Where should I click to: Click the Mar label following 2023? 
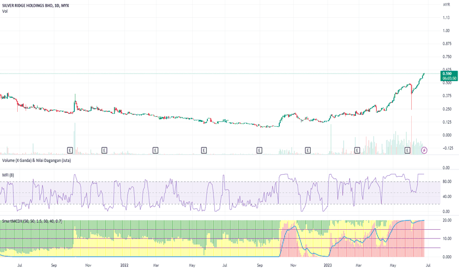pos(359,265)
